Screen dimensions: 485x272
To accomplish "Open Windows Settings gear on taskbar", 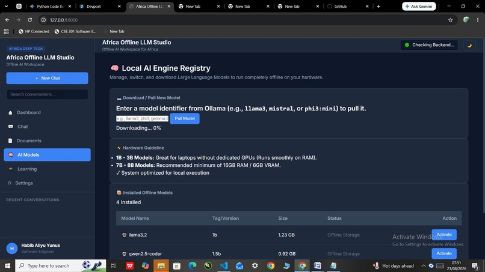I will point(255,265).
